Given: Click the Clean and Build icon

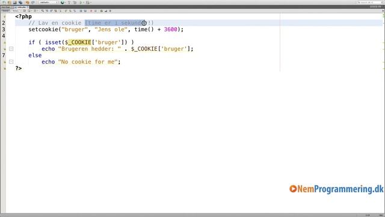Looking at the screenshot, I should [75, 2].
